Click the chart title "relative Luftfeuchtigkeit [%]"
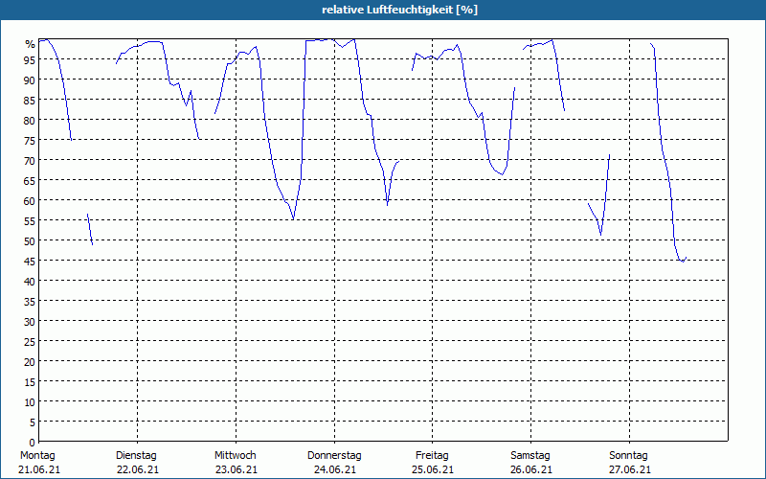Viewport: 766px width, 479px height. pos(399,10)
